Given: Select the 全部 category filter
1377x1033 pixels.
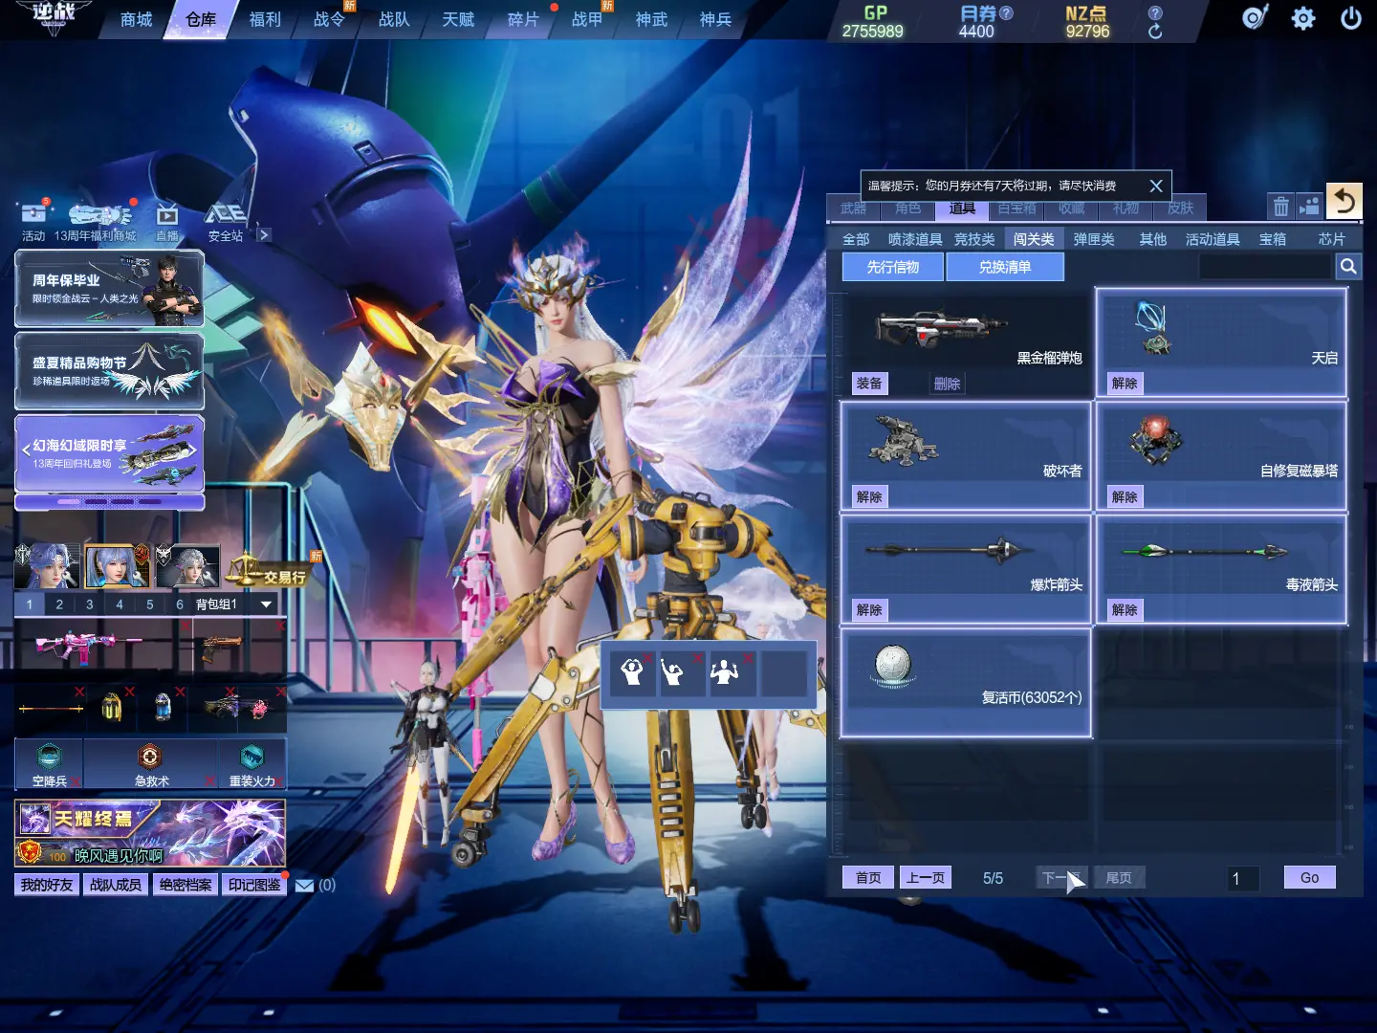Looking at the screenshot, I should [x=856, y=239].
